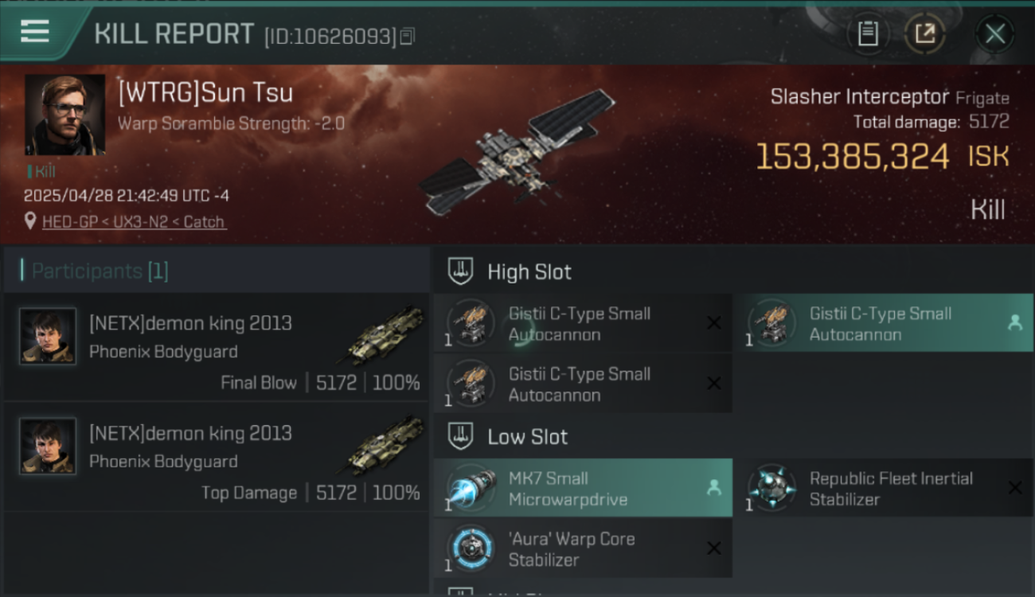Select the Republic Fleet Inertial Stabilizer icon
Image resolution: width=1035 pixels, height=597 pixels.
coord(771,488)
